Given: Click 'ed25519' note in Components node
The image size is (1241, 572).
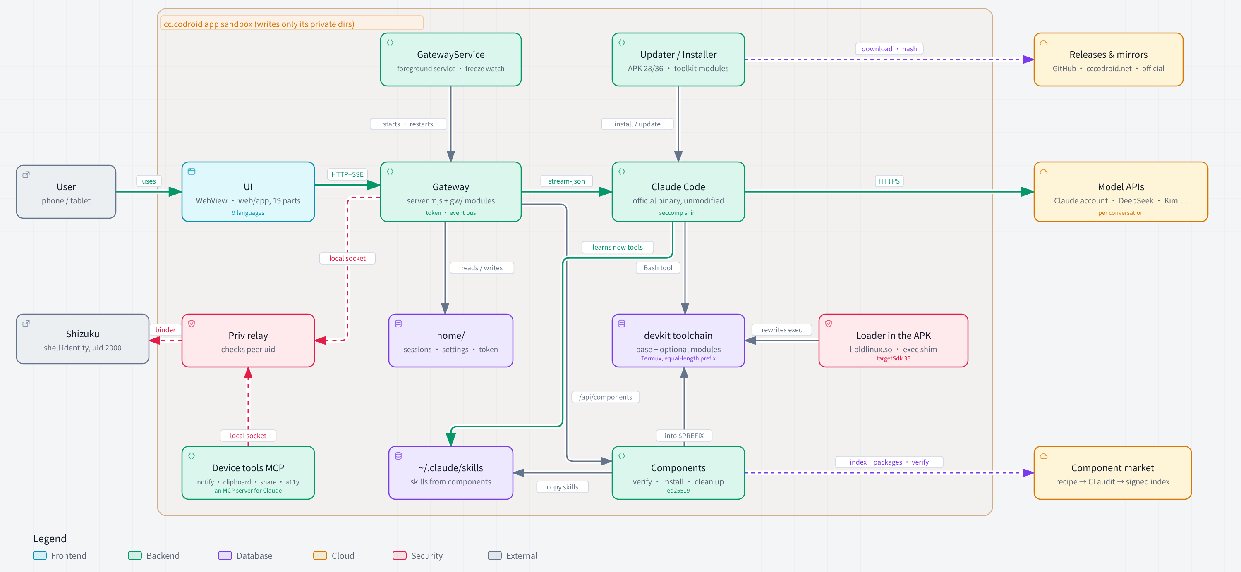Looking at the screenshot, I should pos(678,491).
